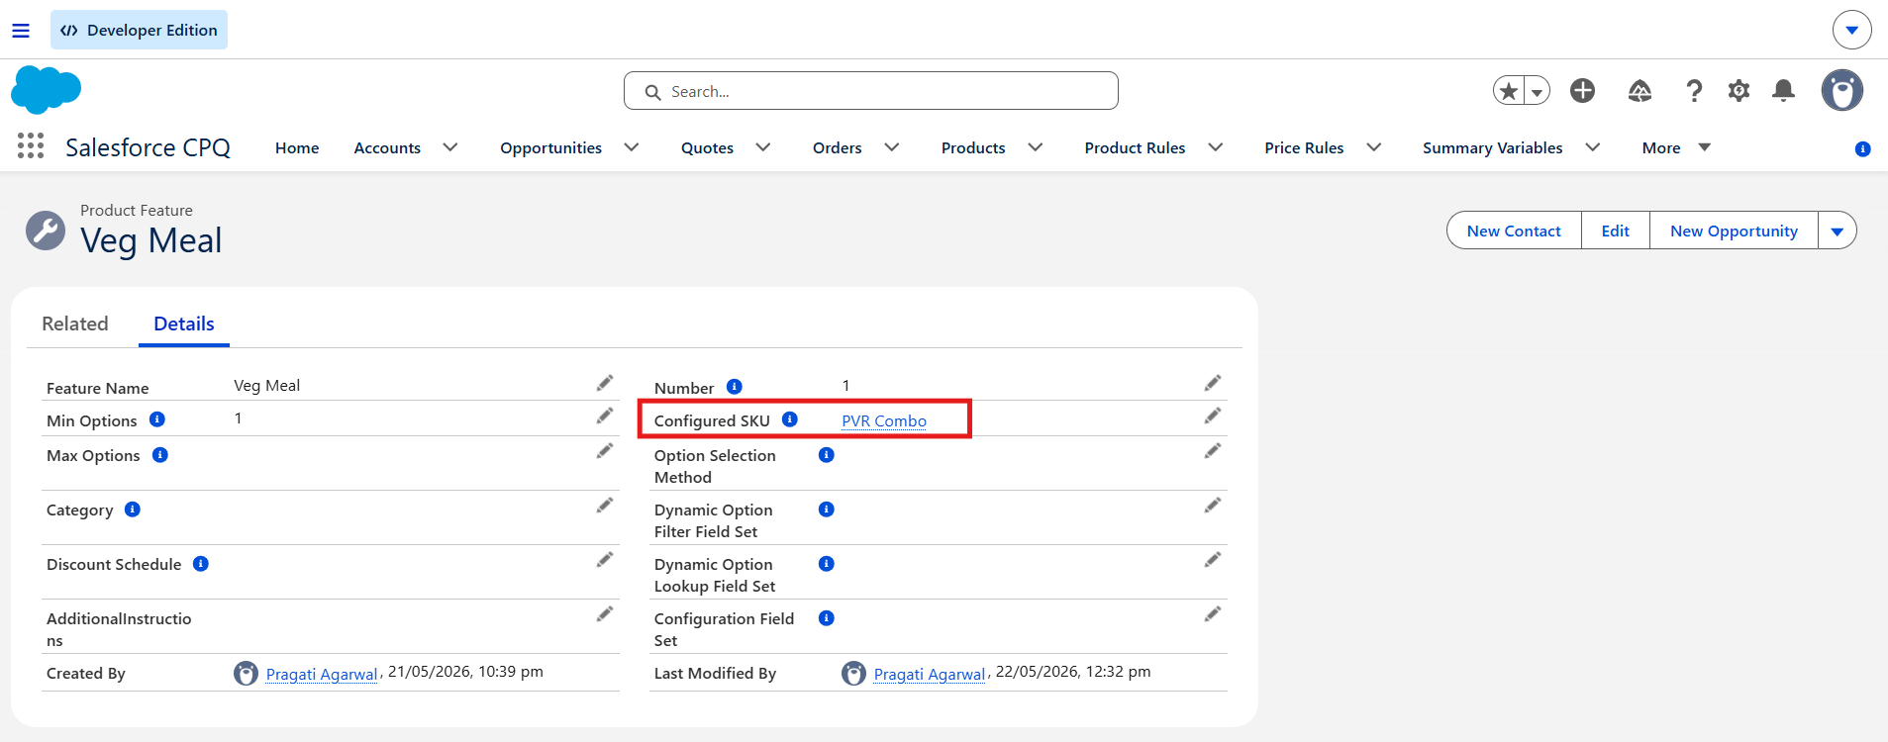The width and height of the screenshot is (1888, 742).
Task: Click the Edit button
Action: 1616,231
